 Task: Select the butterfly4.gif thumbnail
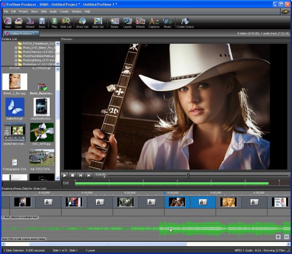(x=15, y=107)
